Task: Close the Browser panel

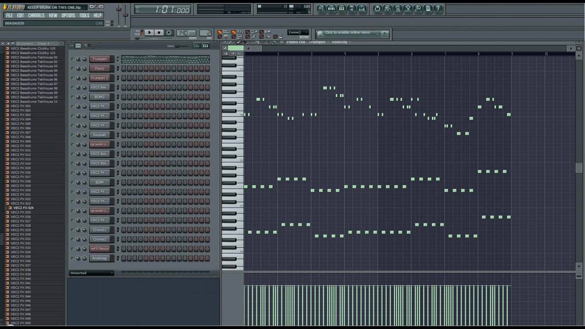Action: (x=61, y=43)
